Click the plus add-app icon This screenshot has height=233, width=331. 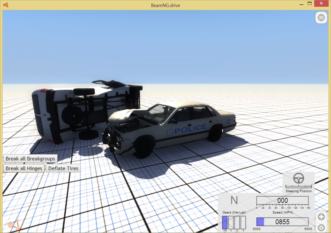(321, 217)
